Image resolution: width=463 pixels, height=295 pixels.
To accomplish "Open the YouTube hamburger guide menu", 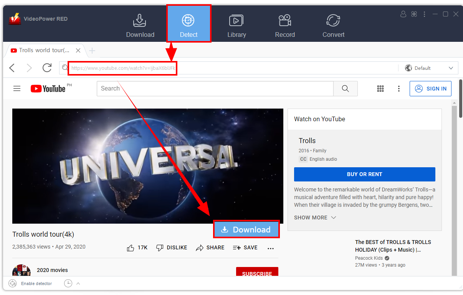I will [17, 89].
